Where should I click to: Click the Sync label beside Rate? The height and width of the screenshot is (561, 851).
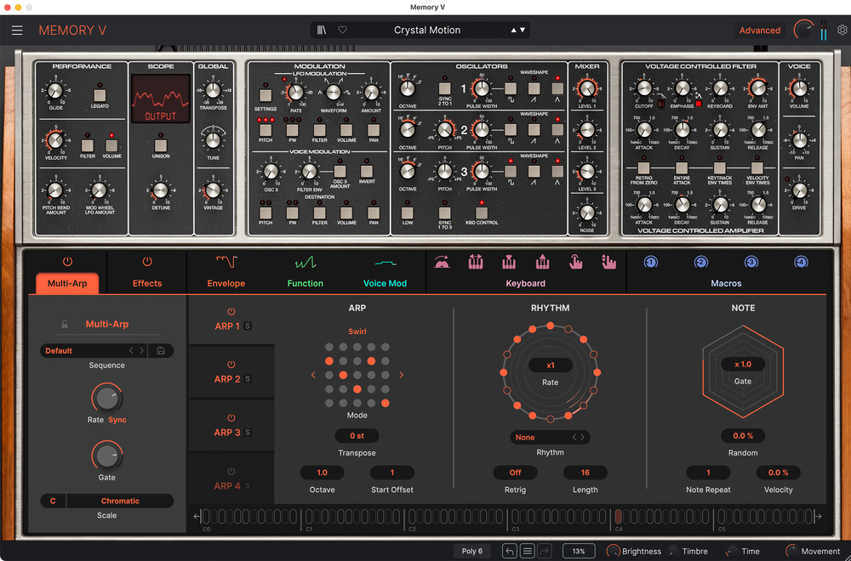(117, 420)
